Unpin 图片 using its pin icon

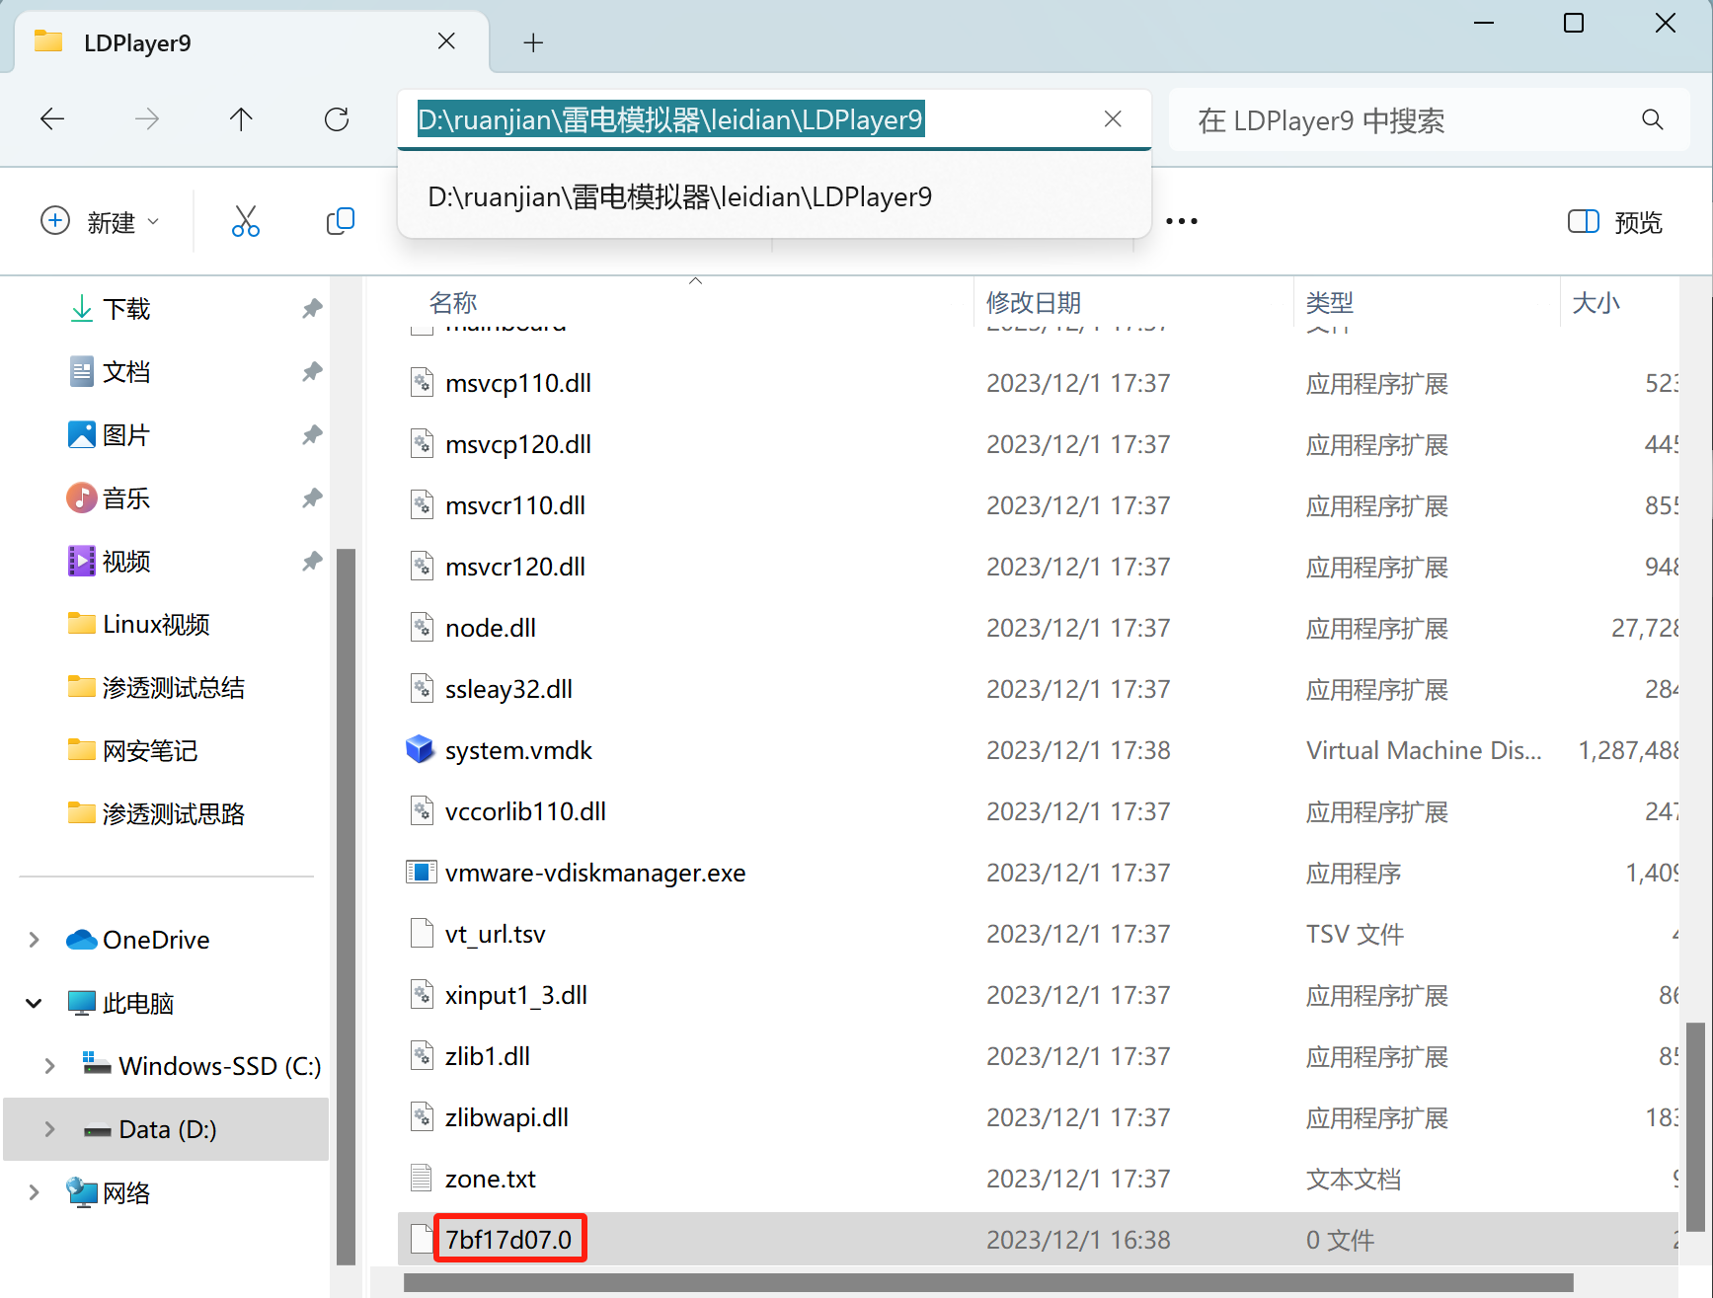[x=312, y=435]
